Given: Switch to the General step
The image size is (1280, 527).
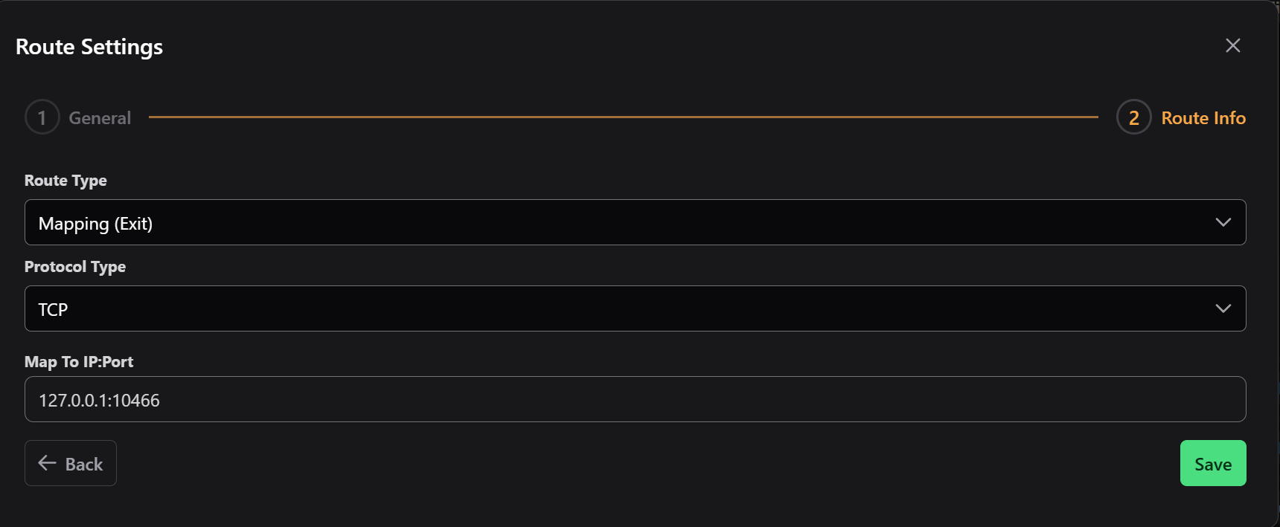Looking at the screenshot, I should coord(99,117).
